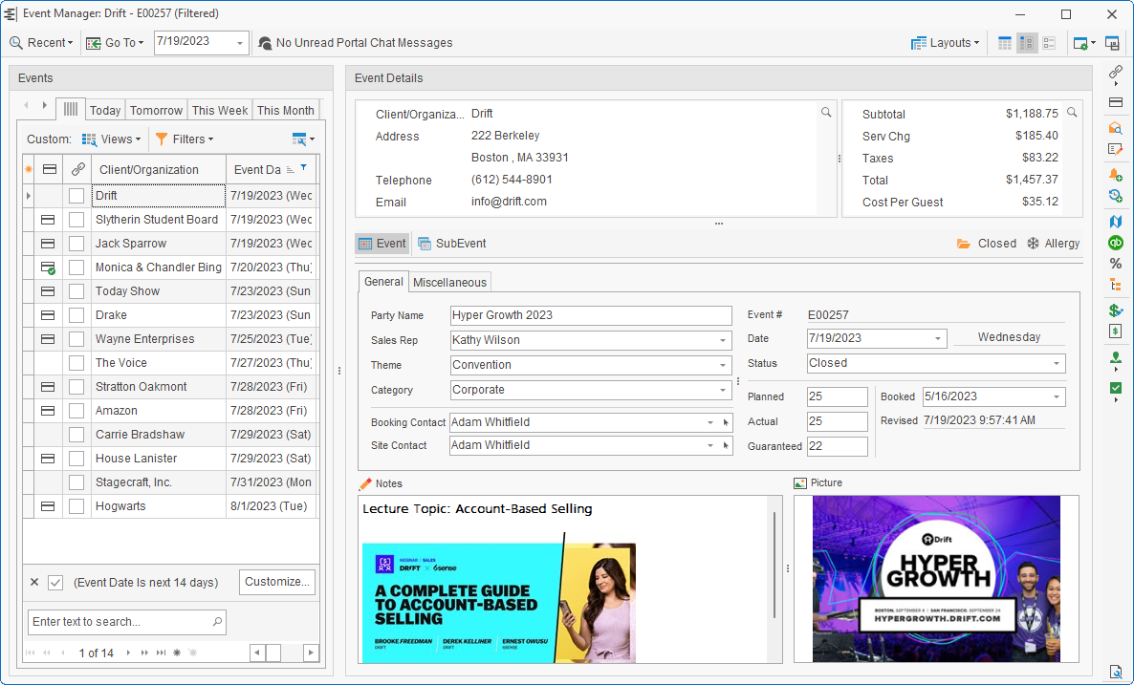Tick the checkbox for Today Show

click(76, 291)
